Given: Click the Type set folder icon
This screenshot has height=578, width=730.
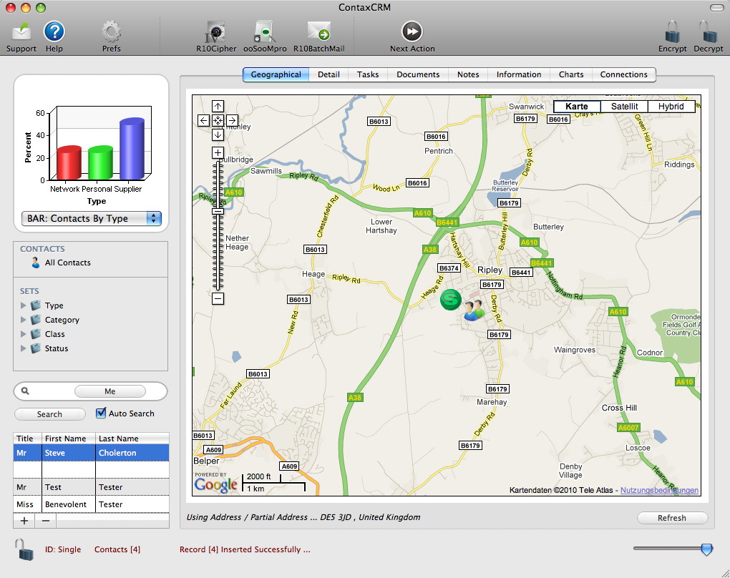Looking at the screenshot, I should 36,305.
